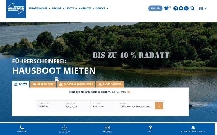Image resolution: width=217 pixels, height=135 pixels.
Task: Click the Anfragen button
Action: point(156,8)
